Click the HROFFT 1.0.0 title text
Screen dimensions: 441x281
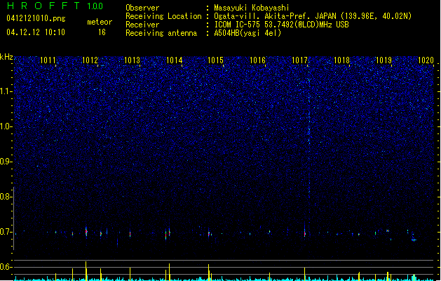click(55, 6)
